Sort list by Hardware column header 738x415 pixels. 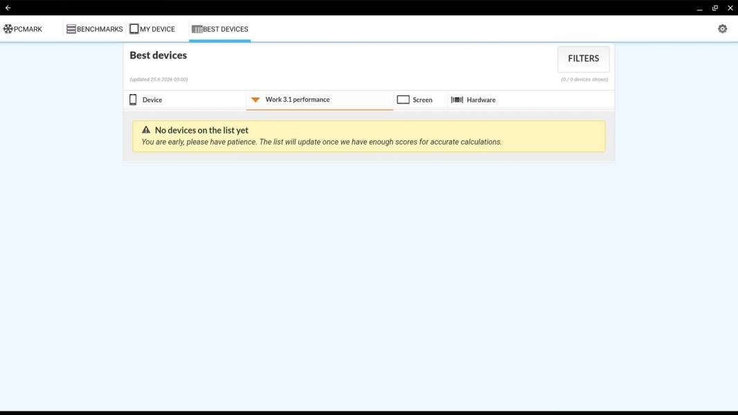coord(481,100)
